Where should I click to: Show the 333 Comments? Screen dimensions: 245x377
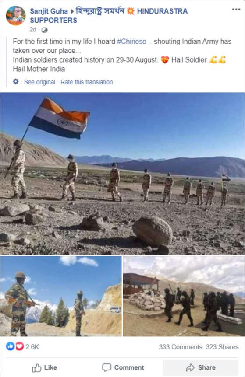pyautogui.click(x=181, y=347)
